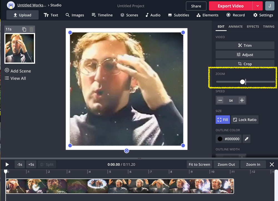Switch to the EFFECTS tab
Image resolution: width=278 pixels, height=201 pixels.
click(253, 26)
